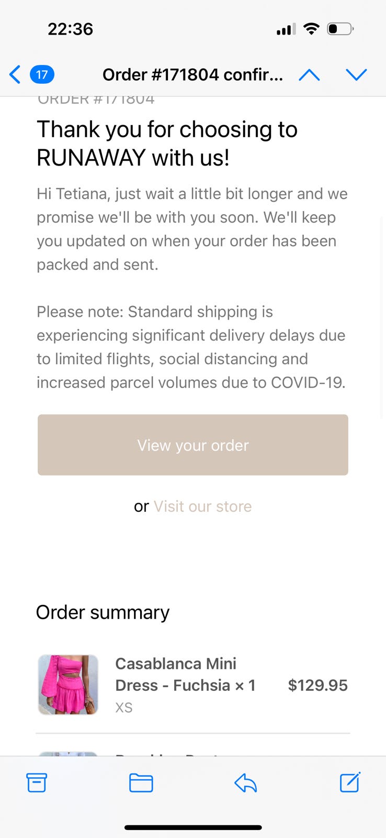Tap the cellular signal bars icon
This screenshot has height=838, width=386.
(x=286, y=29)
